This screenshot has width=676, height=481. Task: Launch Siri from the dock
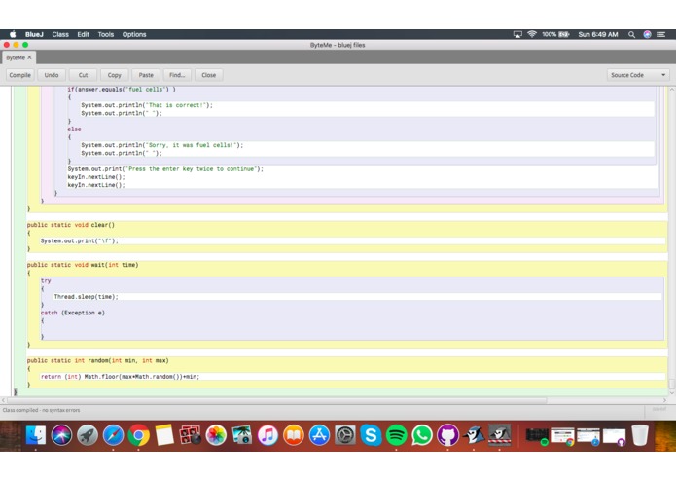pyautogui.click(x=61, y=435)
